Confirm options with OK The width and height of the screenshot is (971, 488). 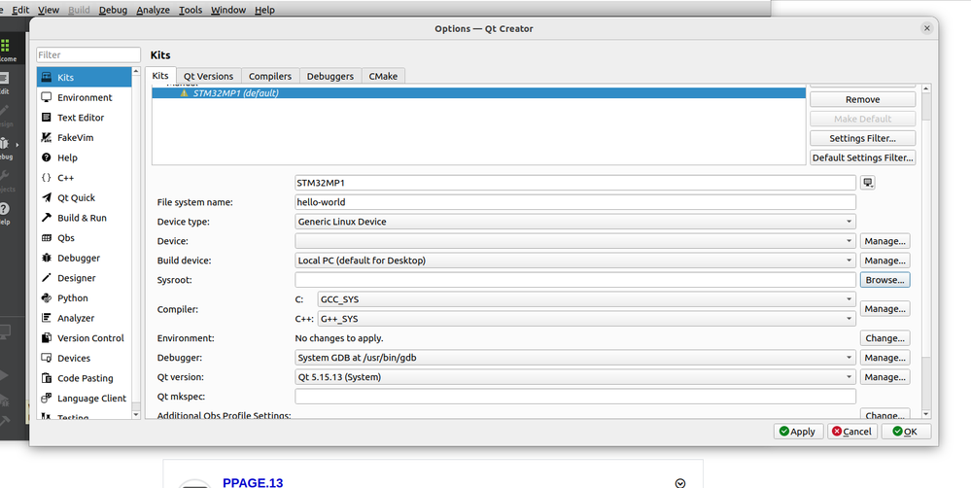pyautogui.click(x=906, y=432)
